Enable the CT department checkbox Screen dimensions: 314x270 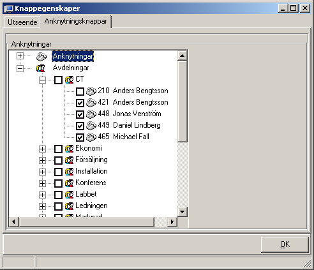coord(58,80)
